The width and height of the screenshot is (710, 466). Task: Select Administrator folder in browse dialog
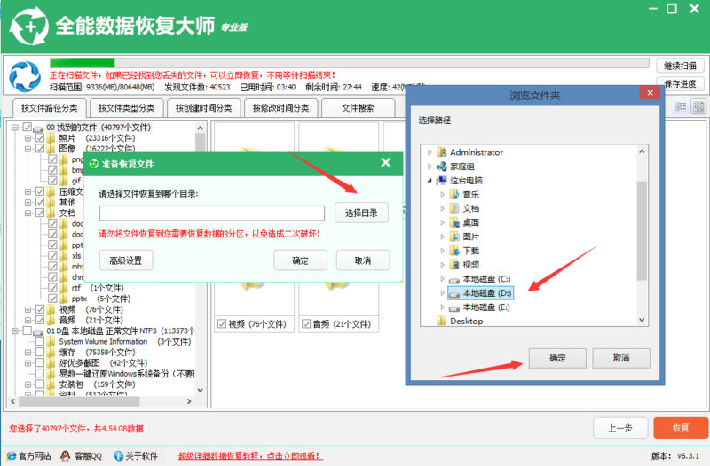click(469, 152)
